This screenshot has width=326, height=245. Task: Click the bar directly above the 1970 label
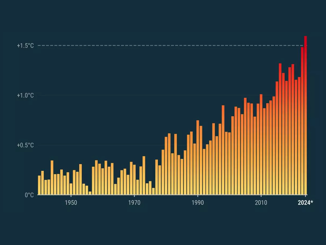pos(134,180)
